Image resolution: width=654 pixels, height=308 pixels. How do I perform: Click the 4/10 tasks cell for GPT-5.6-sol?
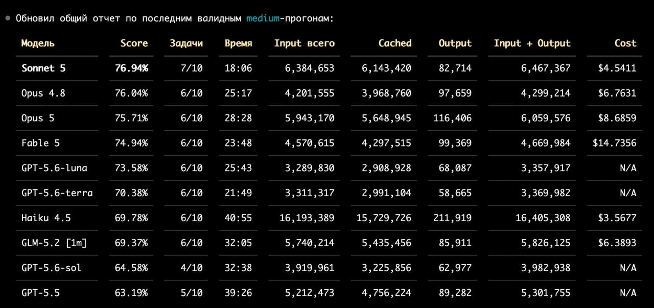click(x=192, y=268)
